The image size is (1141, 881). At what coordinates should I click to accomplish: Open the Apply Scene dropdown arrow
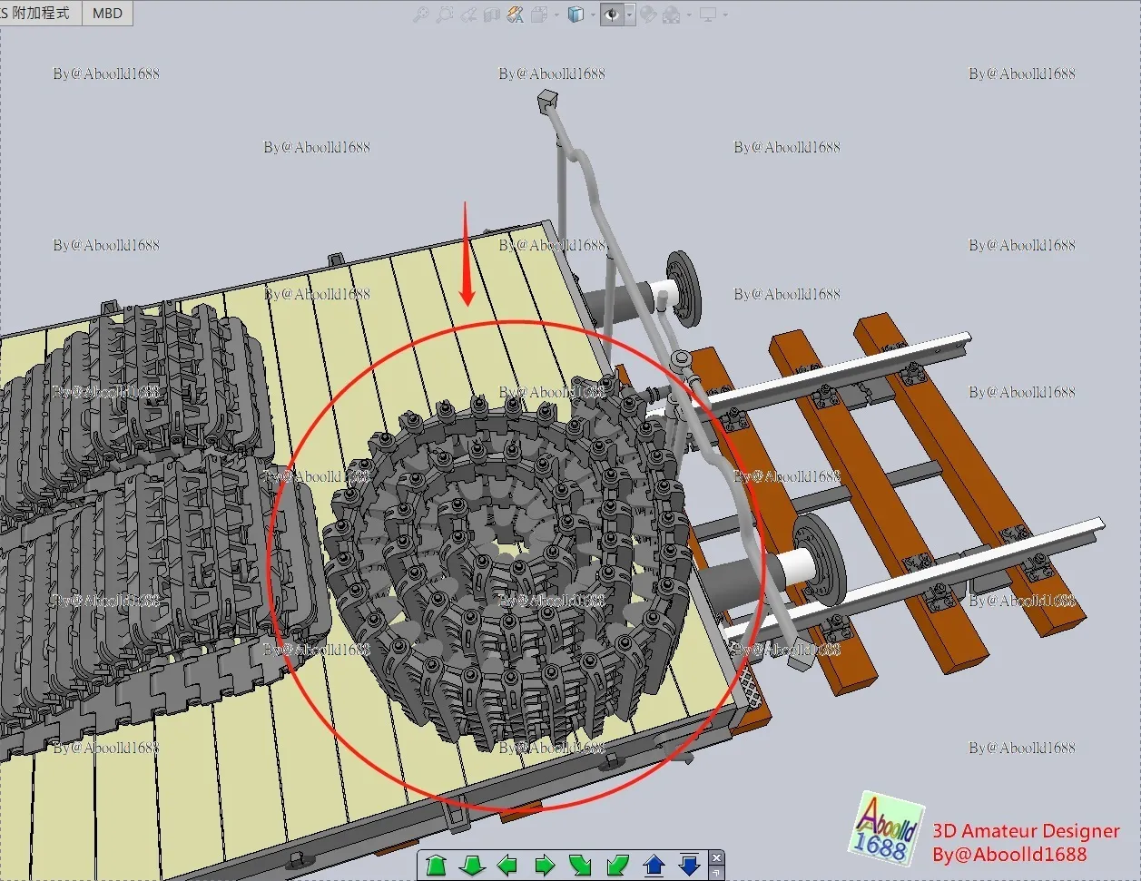point(689,15)
